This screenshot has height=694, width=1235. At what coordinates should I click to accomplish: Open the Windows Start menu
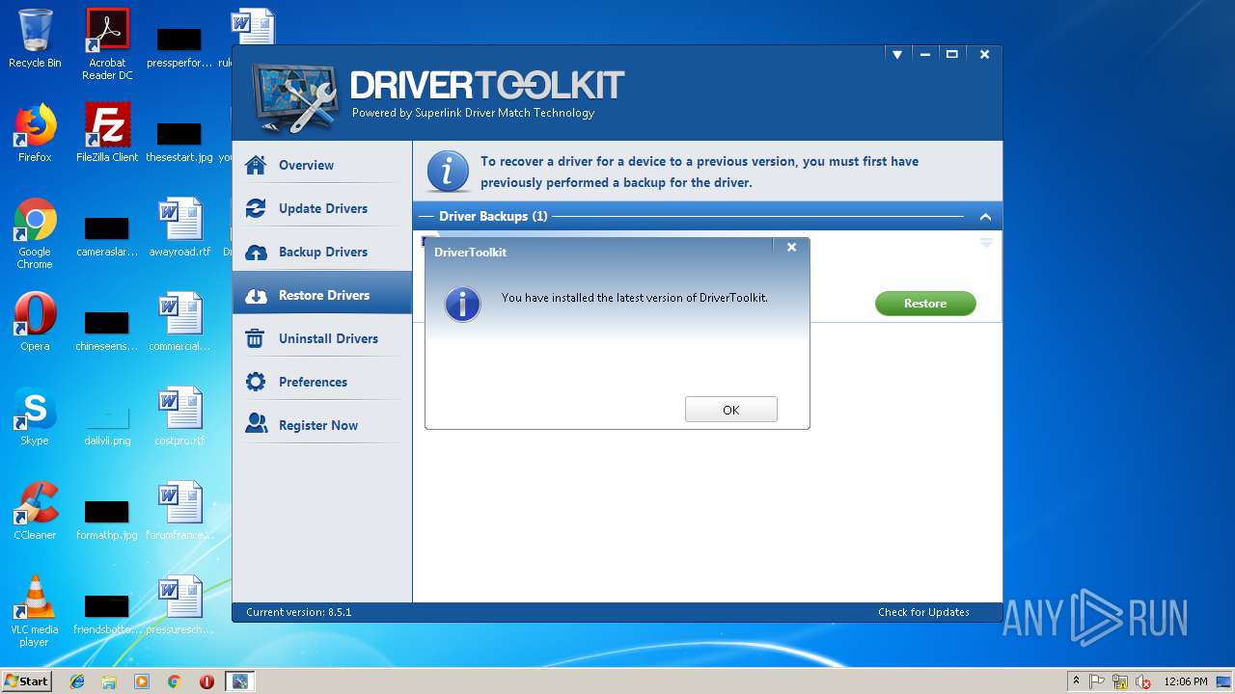pyautogui.click(x=27, y=681)
